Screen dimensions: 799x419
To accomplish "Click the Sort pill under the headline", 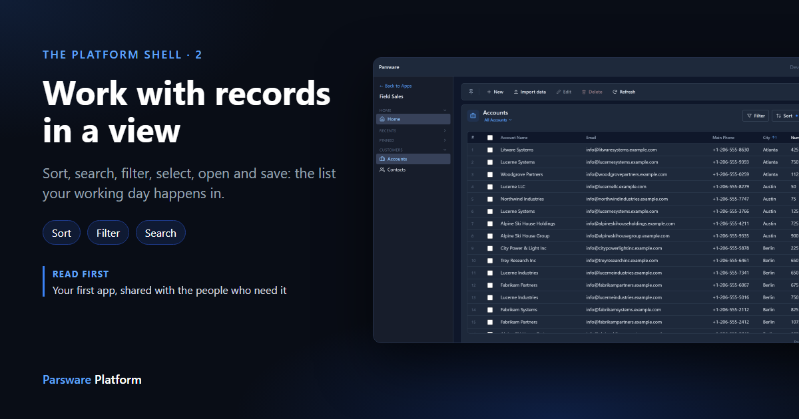I will point(61,233).
